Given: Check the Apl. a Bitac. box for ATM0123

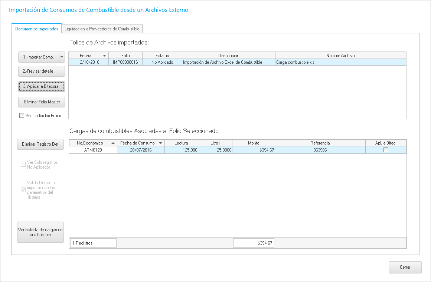Looking at the screenshot, I should coord(386,150).
